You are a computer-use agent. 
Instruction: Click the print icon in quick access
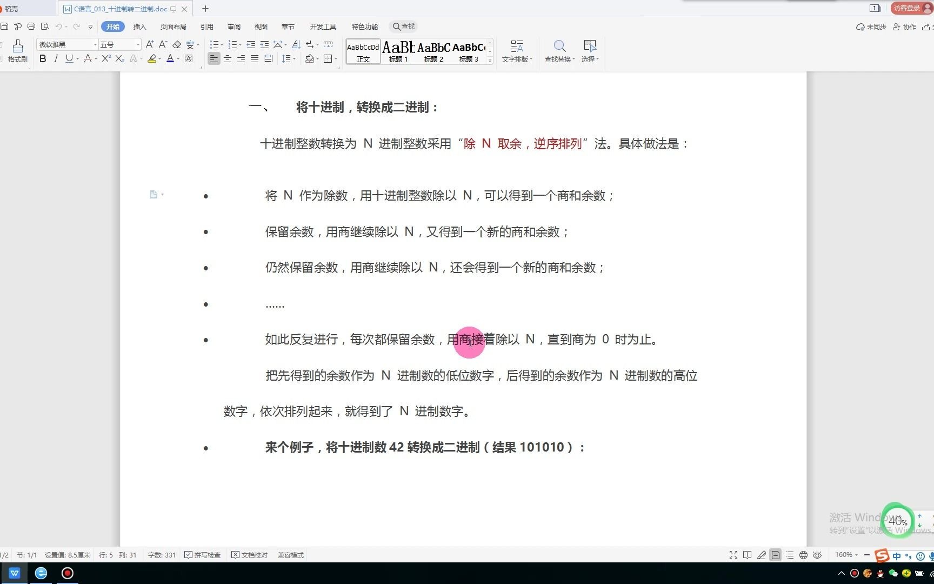coord(31,26)
